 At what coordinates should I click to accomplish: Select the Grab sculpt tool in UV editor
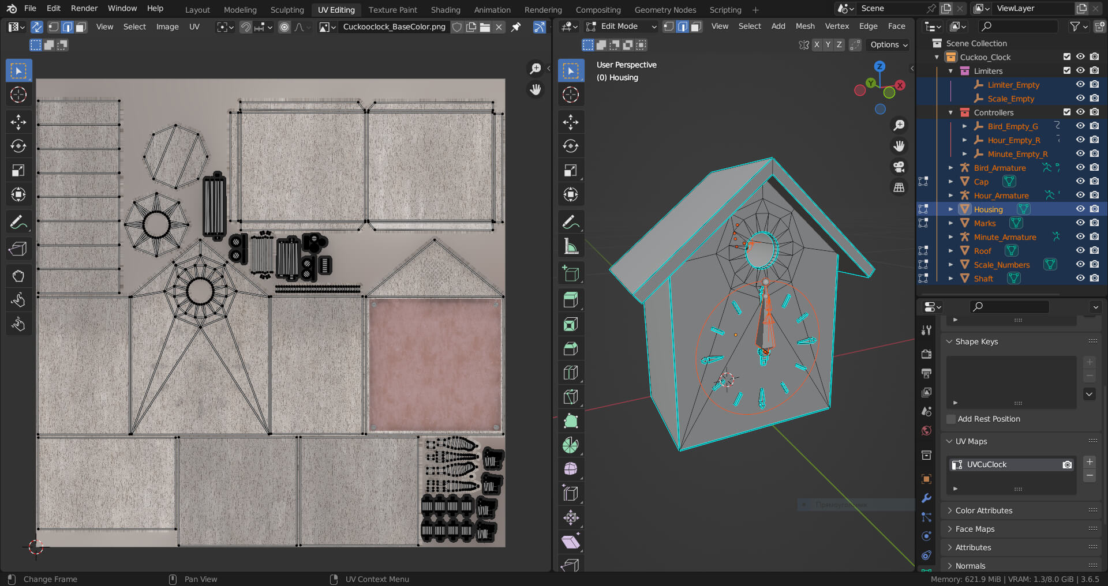pyautogui.click(x=18, y=276)
